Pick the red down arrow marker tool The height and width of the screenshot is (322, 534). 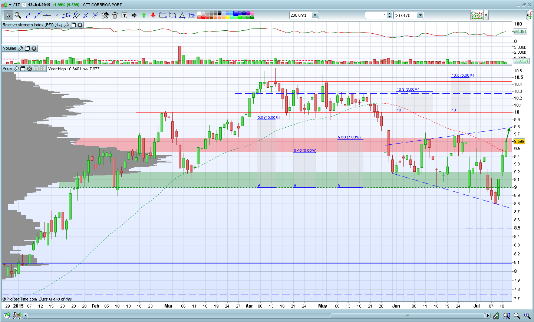pyautogui.click(x=153, y=15)
